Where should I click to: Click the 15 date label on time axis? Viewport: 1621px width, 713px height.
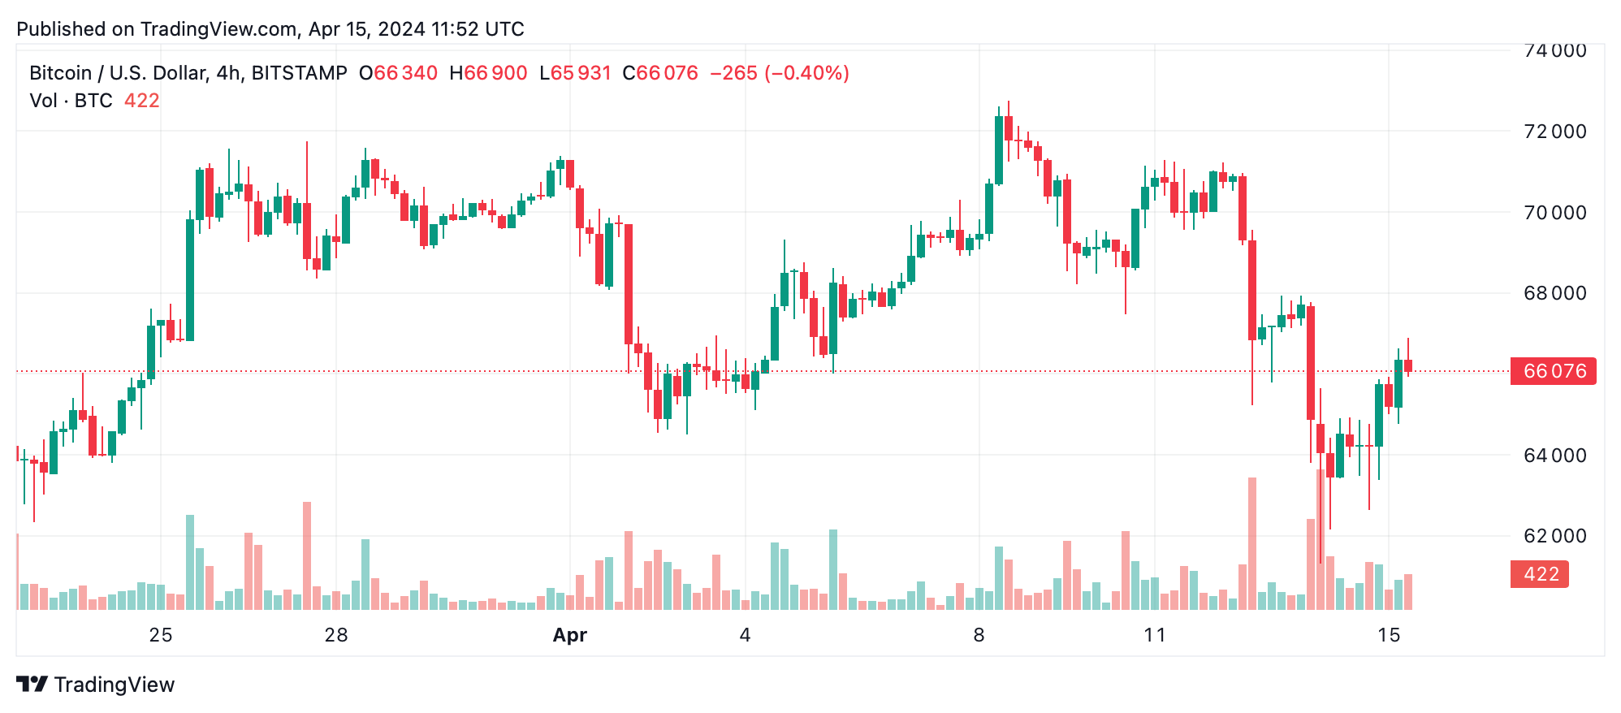pyautogui.click(x=1389, y=635)
